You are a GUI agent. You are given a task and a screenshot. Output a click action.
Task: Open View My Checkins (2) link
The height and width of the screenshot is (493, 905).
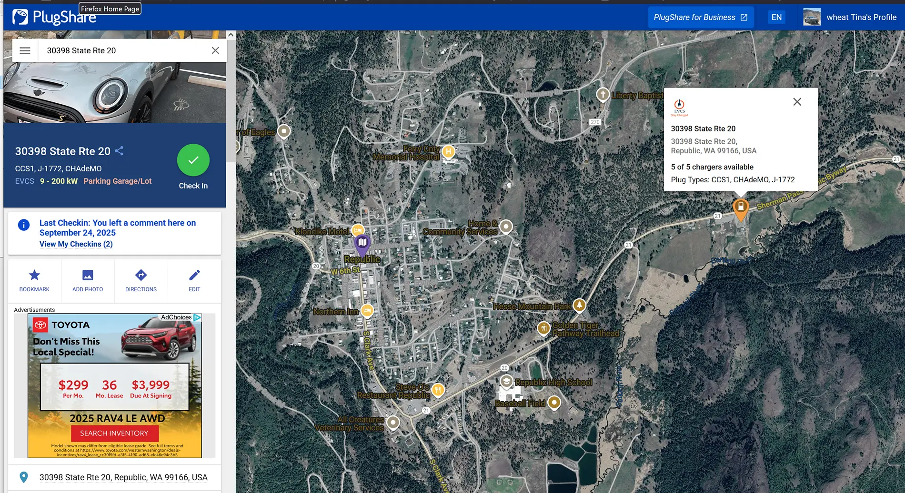click(x=76, y=244)
